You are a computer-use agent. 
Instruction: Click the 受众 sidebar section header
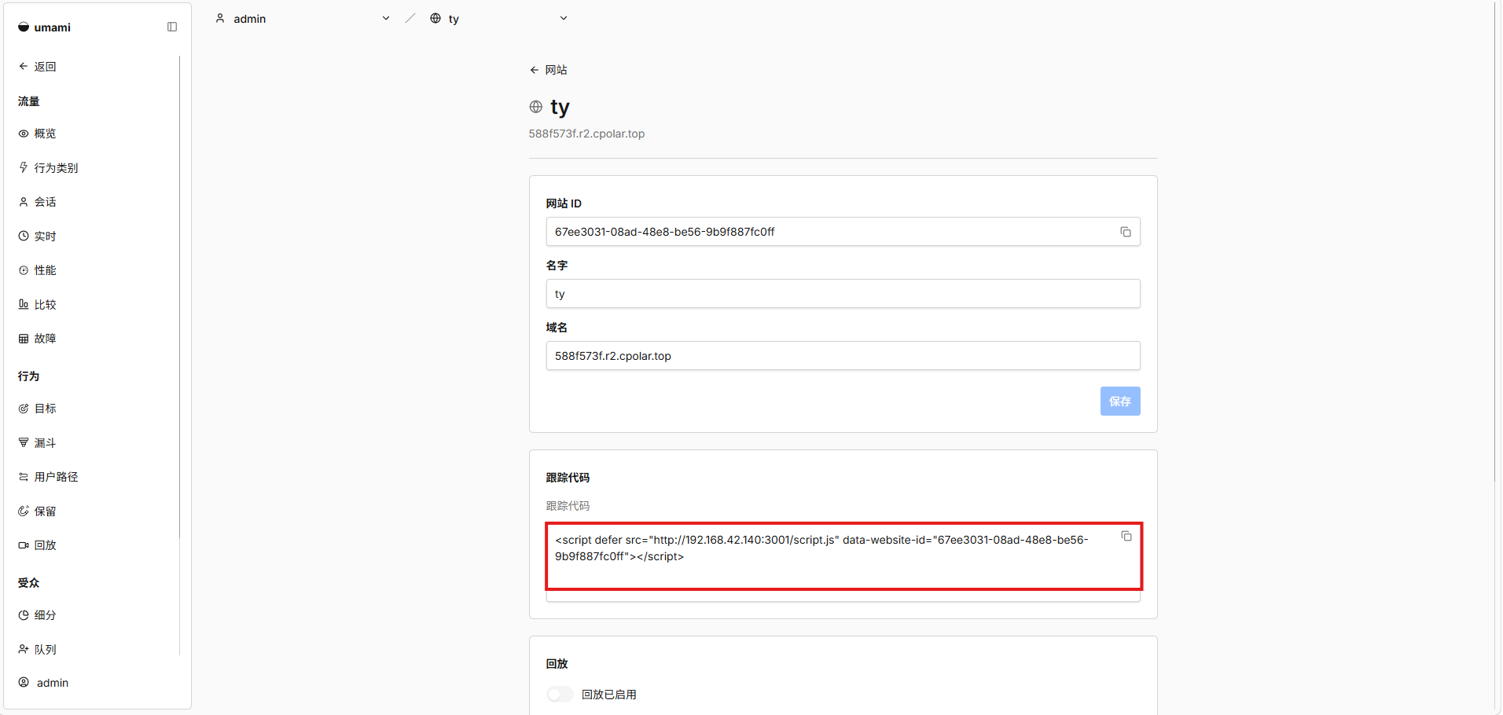point(28,583)
